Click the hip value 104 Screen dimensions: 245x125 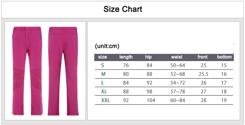[x=151, y=100]
